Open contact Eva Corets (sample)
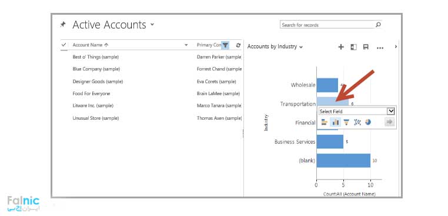The height and width of the screenshot is (216, 448). [216, 82]
